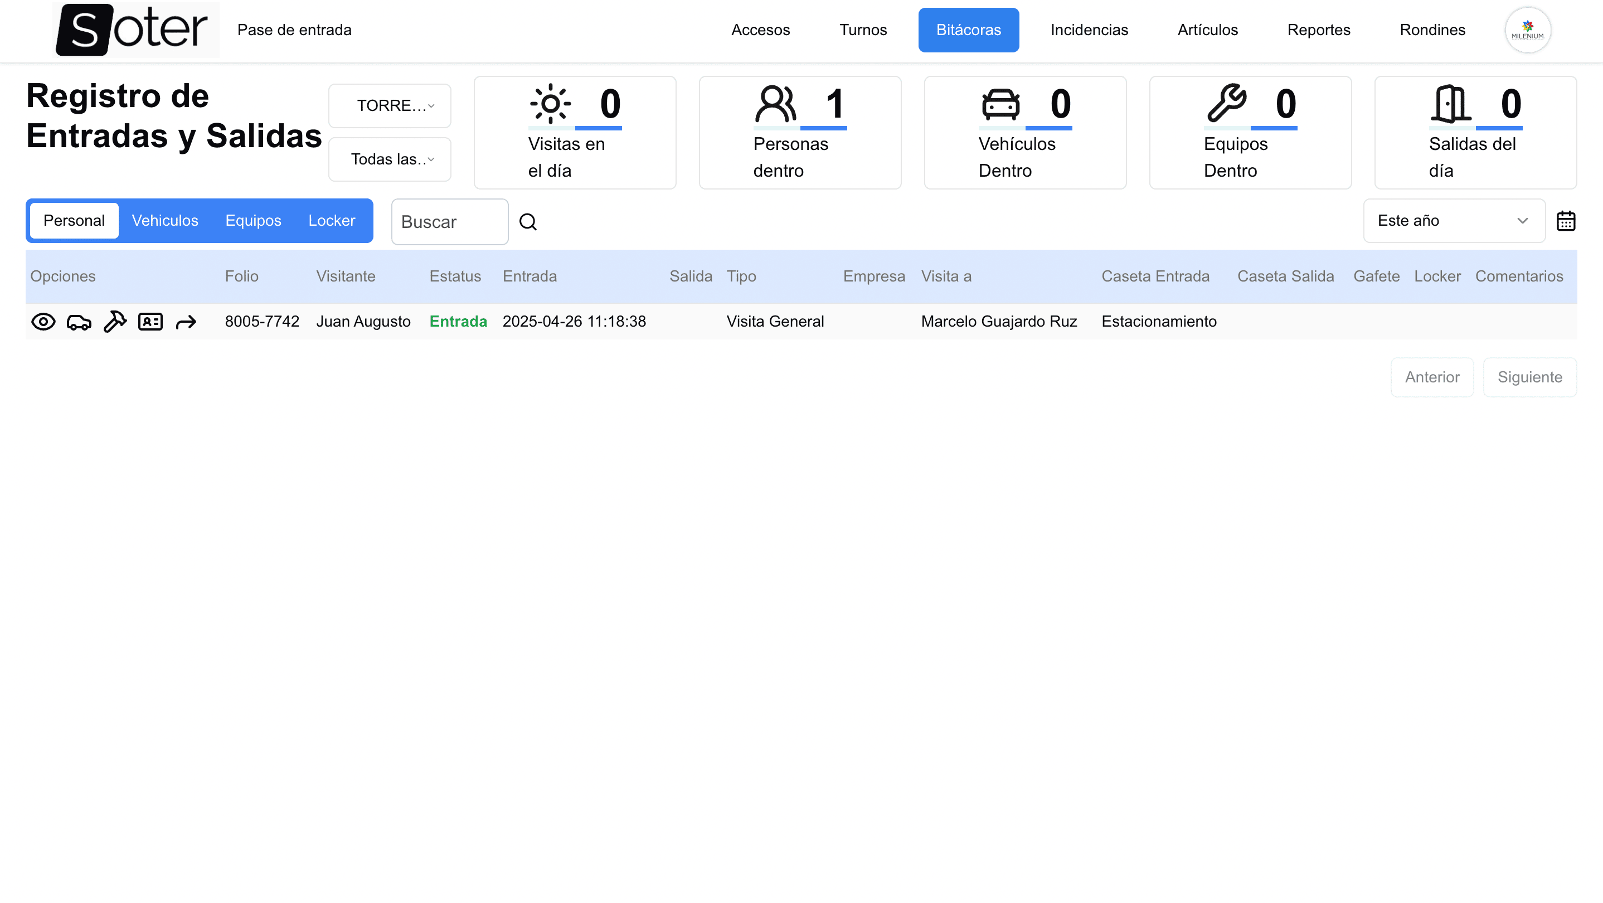Open the Turnos menu

click(x=862, y=30)
